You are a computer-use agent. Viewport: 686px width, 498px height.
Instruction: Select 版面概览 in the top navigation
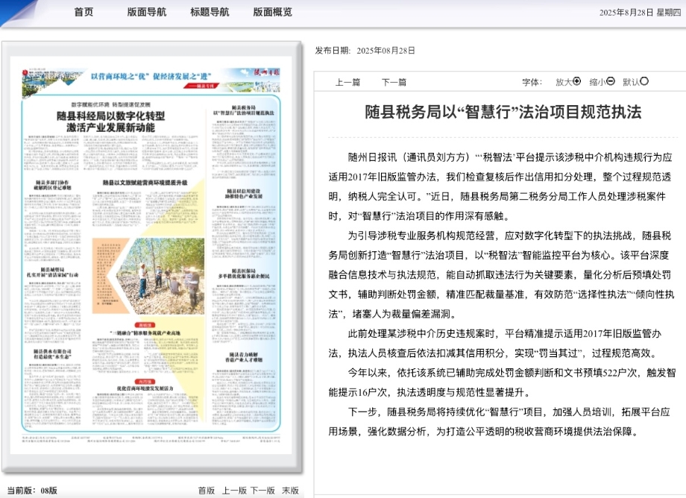(x=273, y=12)
